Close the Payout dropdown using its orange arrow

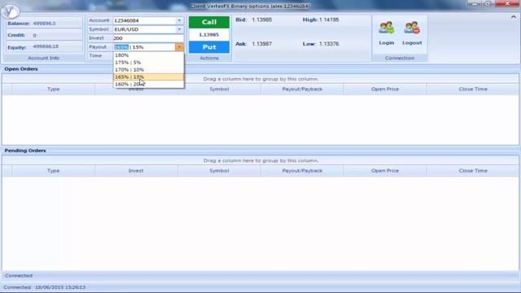click(x=179, y=47)
